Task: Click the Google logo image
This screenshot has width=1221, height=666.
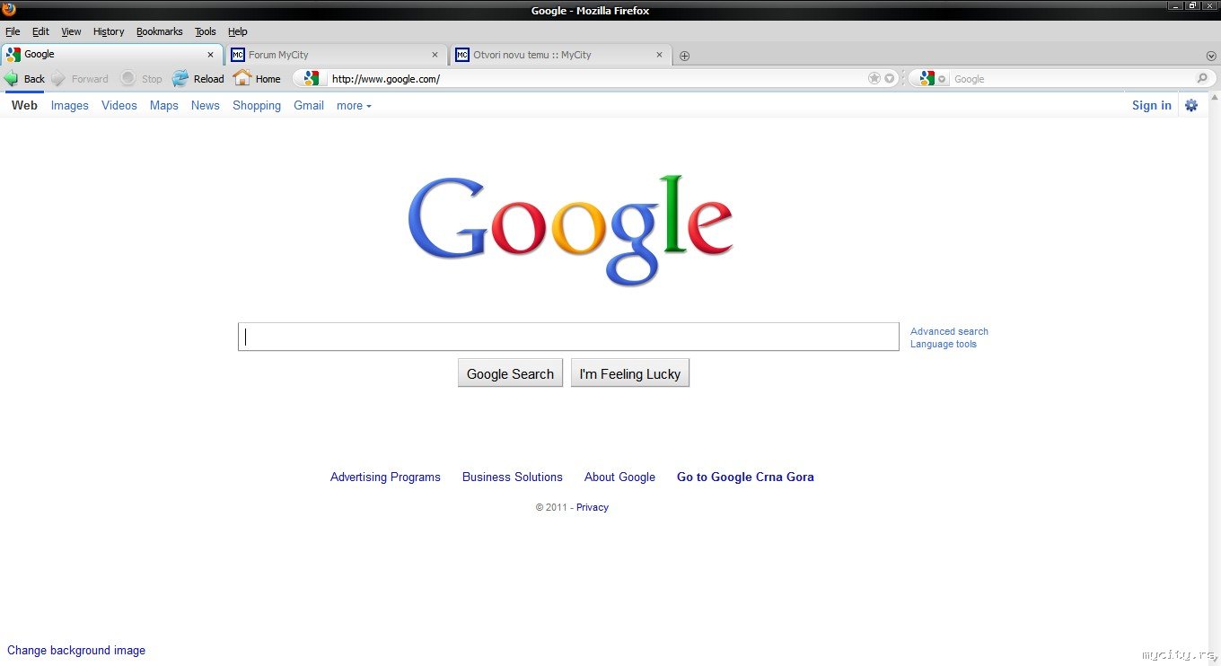Action: point(570,231)
